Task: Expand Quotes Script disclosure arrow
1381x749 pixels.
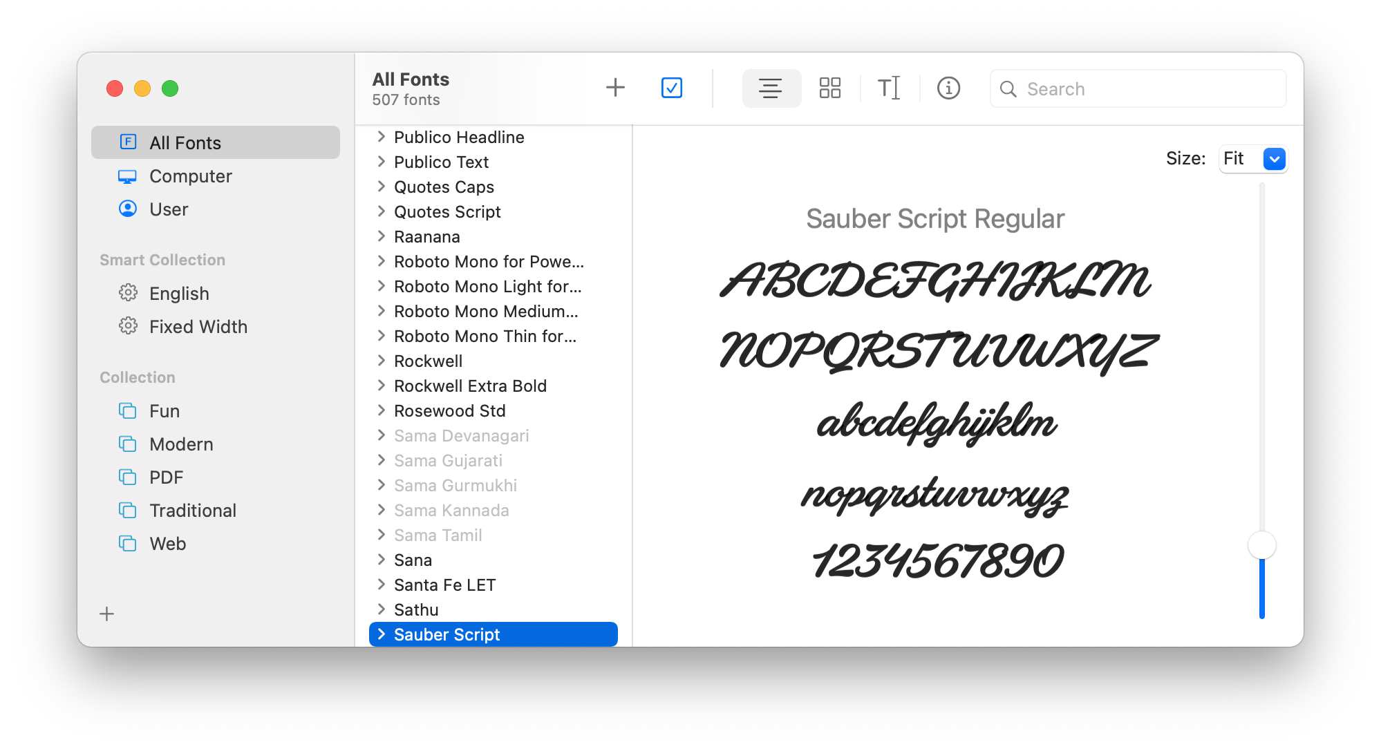Action: pyautogui.click(x=381, y=211)
